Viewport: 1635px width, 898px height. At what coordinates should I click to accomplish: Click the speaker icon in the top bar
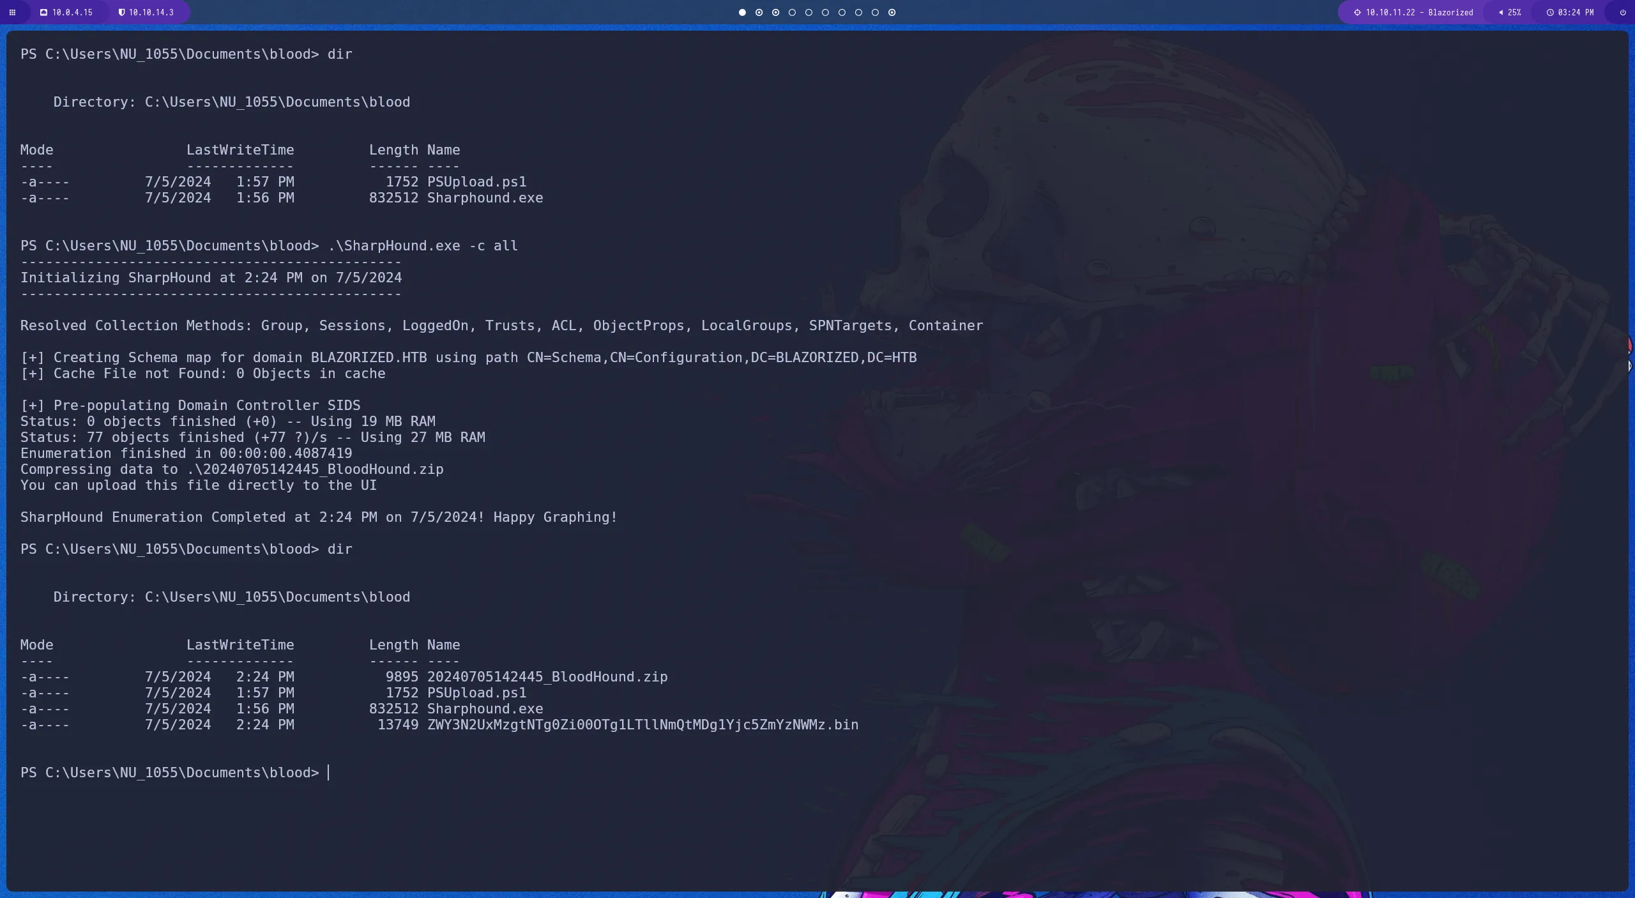pyautogui.click(x=1501, y=12)
